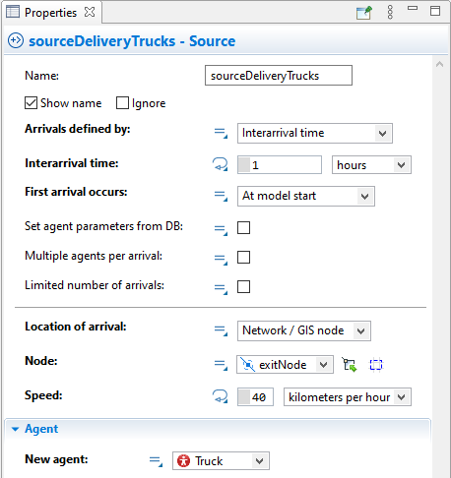Open the hours time unit dropdown
451x478 pixels.
tap(371, 164)
